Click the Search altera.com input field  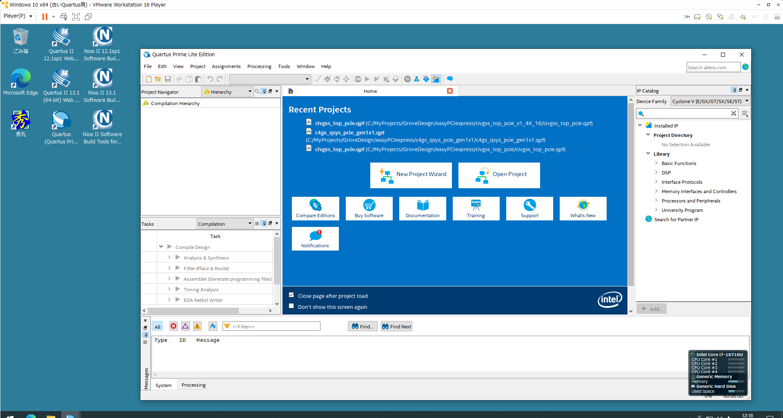pyautogui.click(x=714, y=67)
